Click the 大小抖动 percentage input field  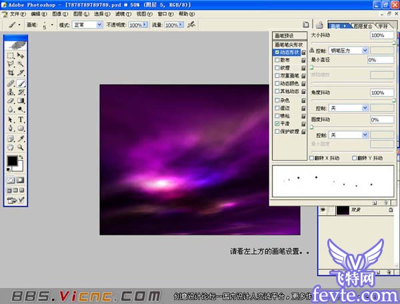381,35
